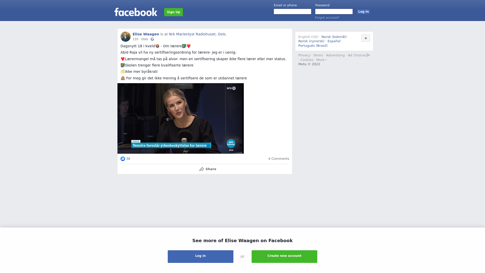Open the Privacy footer link

(304, 55)
